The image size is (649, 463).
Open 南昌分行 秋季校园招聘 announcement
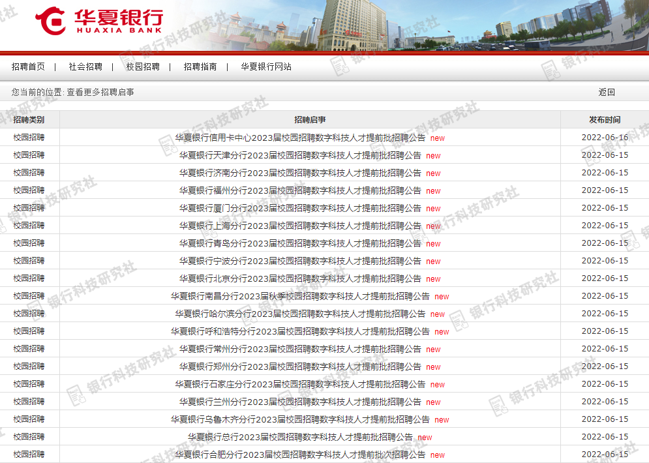tap(300, 296)
